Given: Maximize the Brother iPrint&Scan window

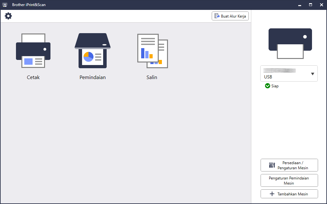Looking at the screenshot, I should (310, 5).
